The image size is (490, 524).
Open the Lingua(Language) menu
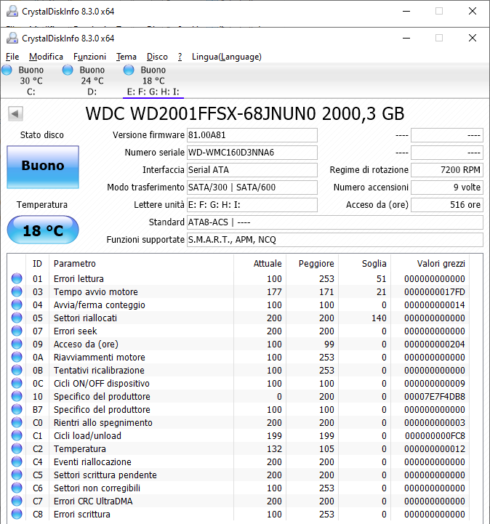(227, 57)
